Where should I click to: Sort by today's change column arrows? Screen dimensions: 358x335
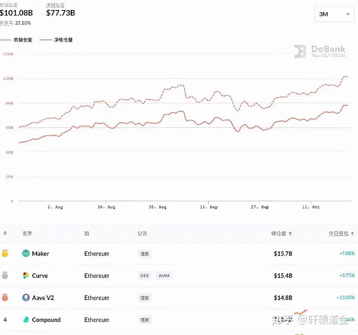(x=352, y=233)
